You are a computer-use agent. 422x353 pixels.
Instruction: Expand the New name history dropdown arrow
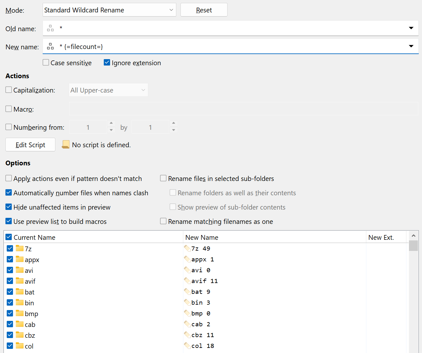pos(411,46)
